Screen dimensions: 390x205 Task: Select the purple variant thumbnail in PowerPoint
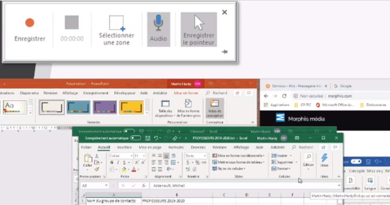click(105, 107)
